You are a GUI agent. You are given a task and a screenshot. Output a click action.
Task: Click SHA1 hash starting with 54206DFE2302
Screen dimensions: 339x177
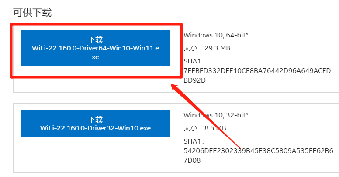(258, 150)
